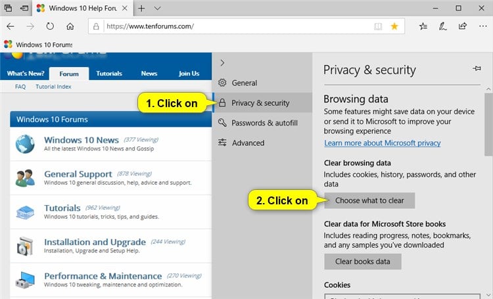Click the Performance & Maintenance computer icon
This screenshot has width=493, height=299.
pos(25,280)
